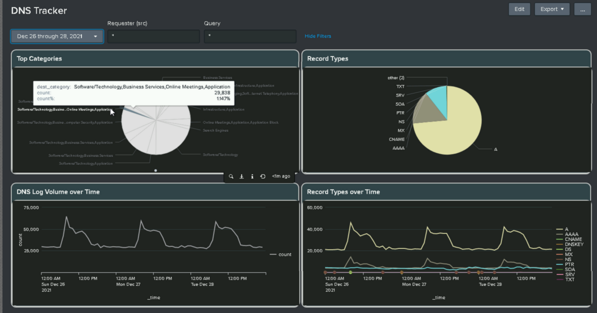
Task: Select AAAA label beside Record Types pie
Action: (x=399, y=148)
